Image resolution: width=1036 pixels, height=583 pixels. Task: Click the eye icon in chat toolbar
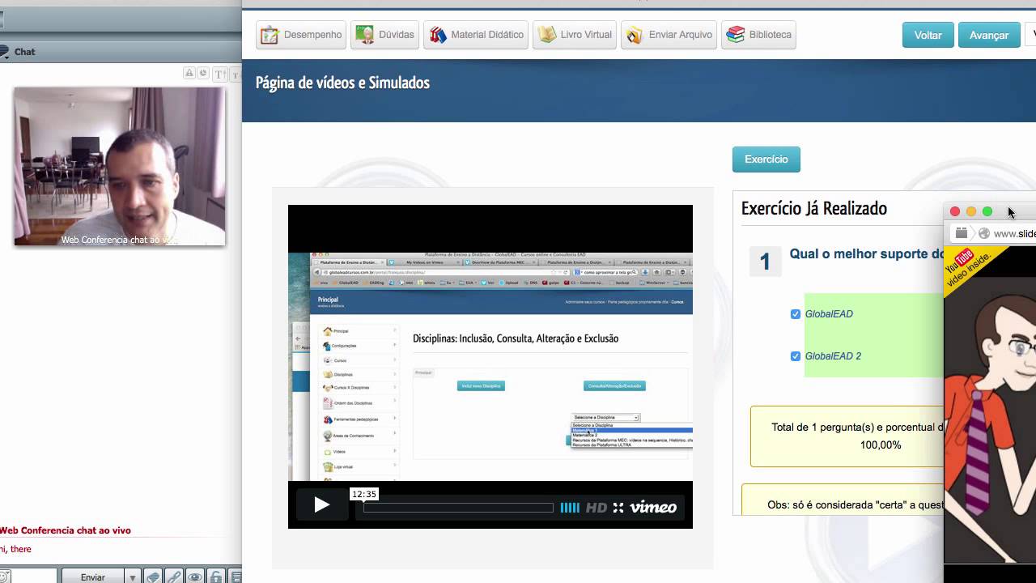[x=194, y=577]
